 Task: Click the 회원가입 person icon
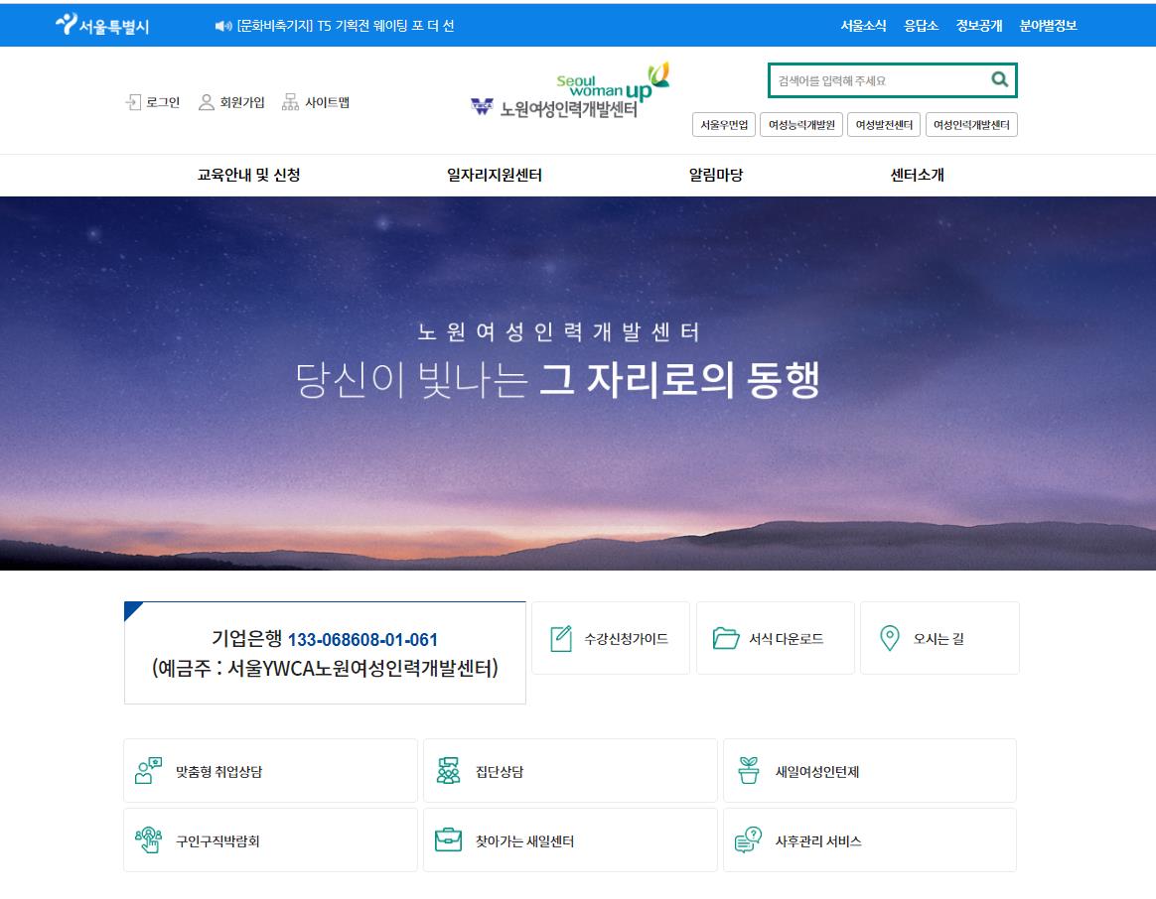tap(207, 102)
